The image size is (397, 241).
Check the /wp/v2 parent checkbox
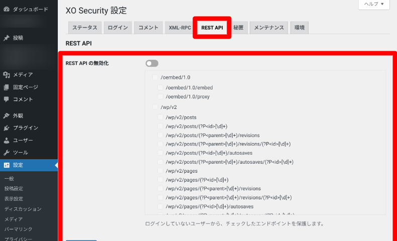click(155, 107)
